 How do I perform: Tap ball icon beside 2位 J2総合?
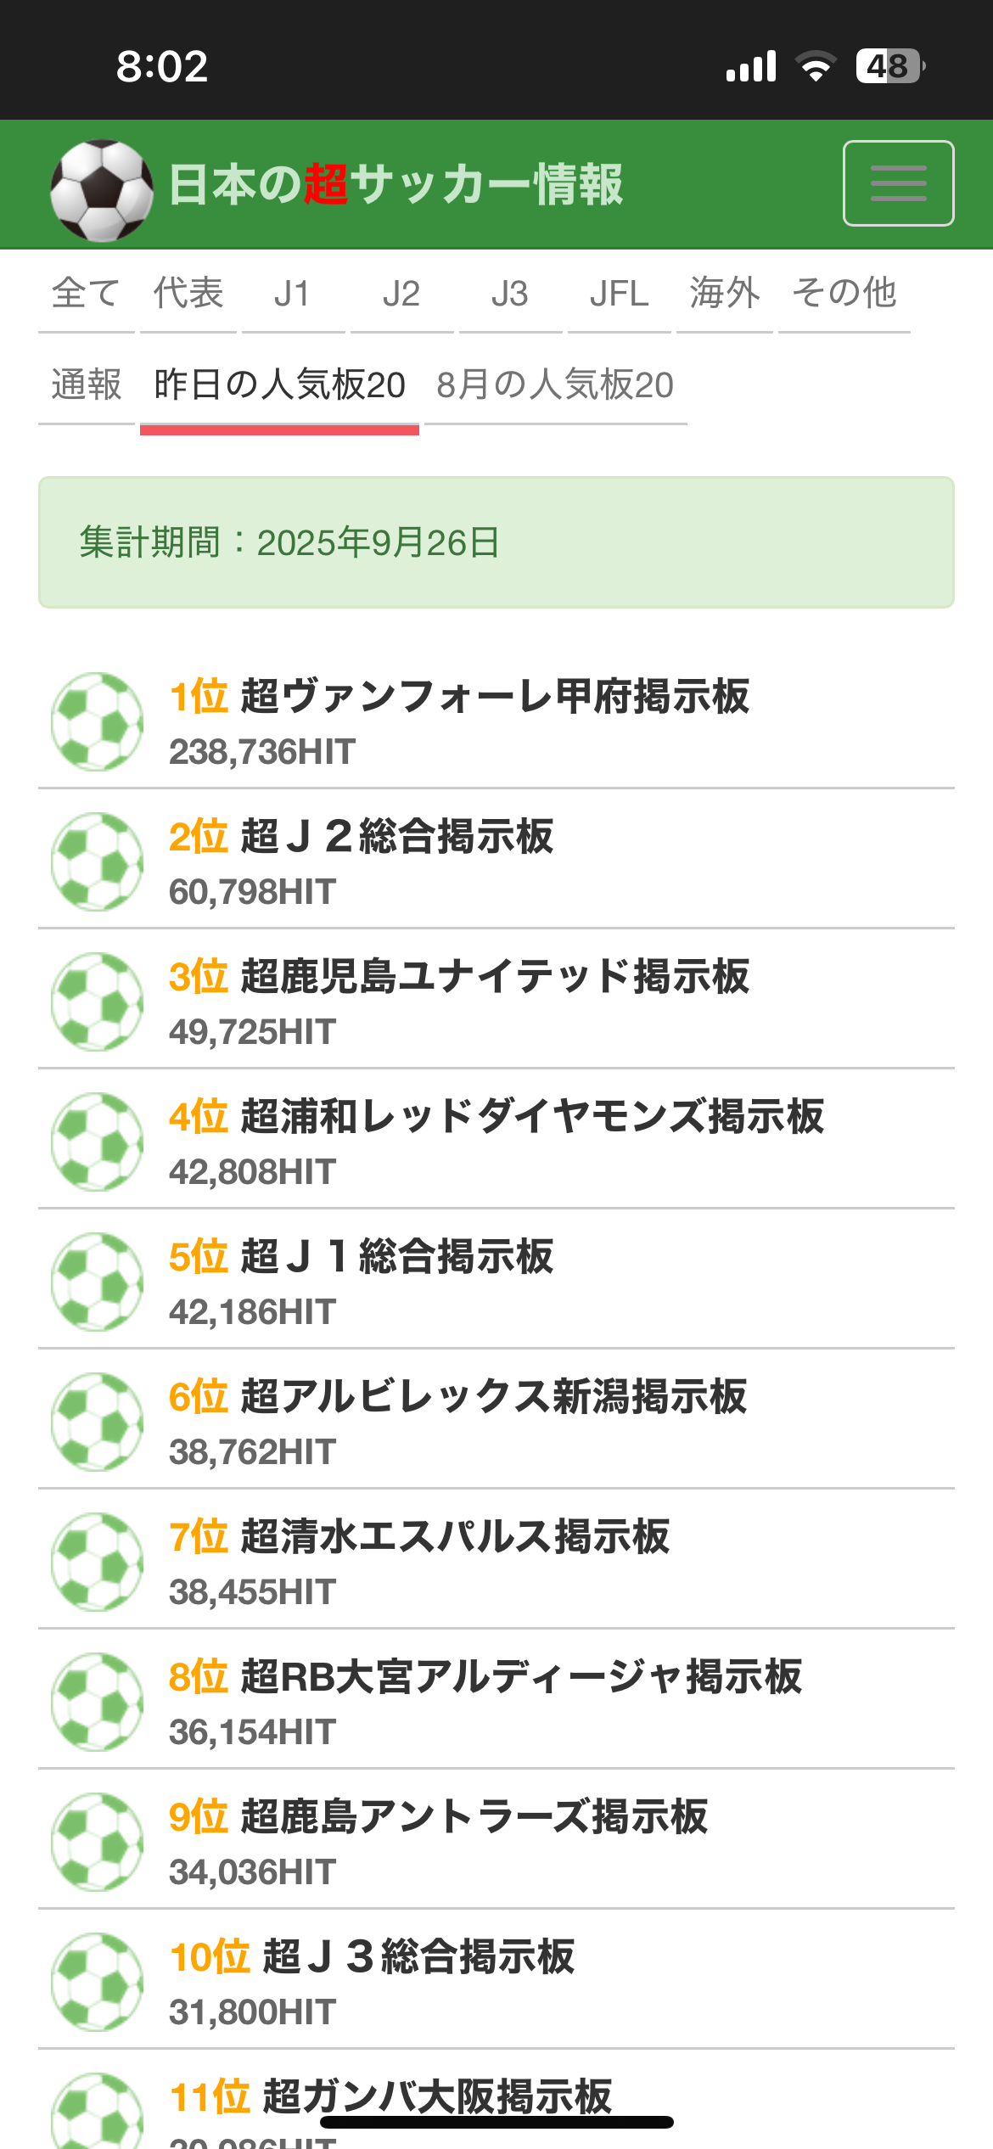tap(97, 861)
